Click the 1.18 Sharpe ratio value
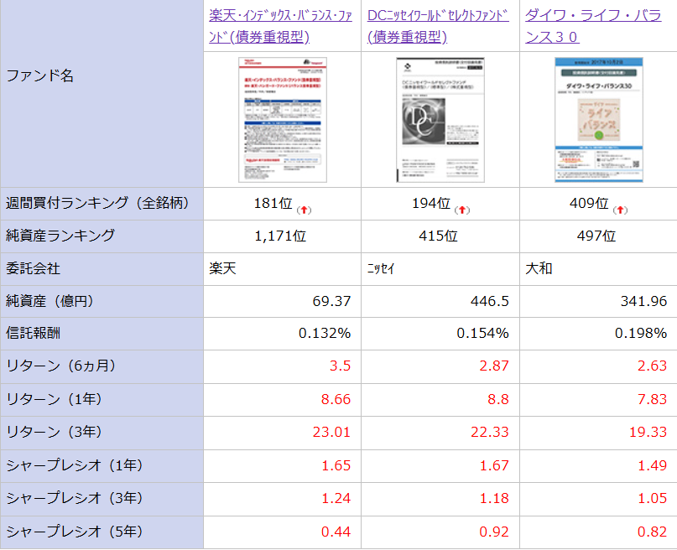This screenshot has height=550, width=677. 494,499
